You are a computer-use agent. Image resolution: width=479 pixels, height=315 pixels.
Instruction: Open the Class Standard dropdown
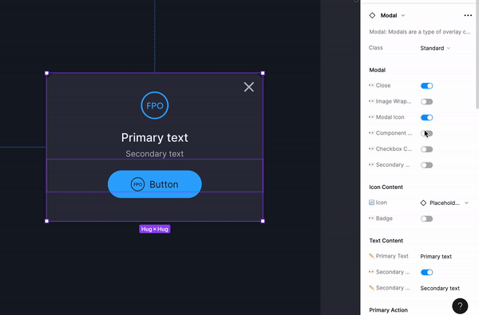435,48
